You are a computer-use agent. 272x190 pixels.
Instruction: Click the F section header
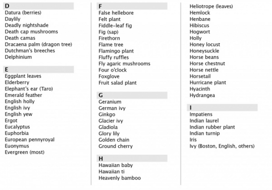pos(132,6)
